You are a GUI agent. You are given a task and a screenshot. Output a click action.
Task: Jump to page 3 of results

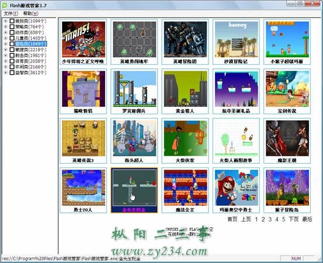pos(270,219)
